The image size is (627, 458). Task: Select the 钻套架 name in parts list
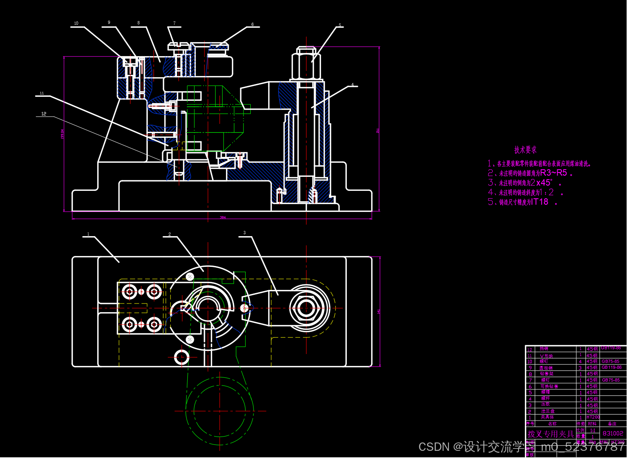click(547, 374)
